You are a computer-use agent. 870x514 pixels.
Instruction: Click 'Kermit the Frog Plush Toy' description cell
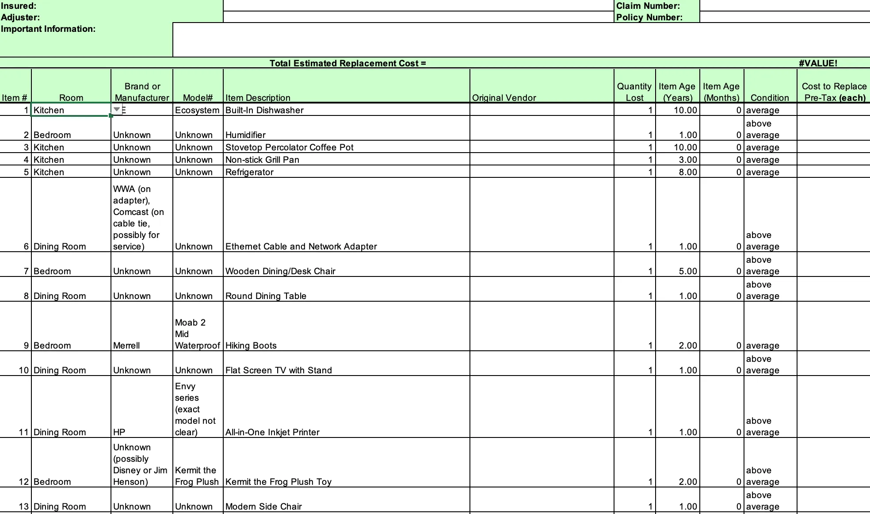(347, 463)
